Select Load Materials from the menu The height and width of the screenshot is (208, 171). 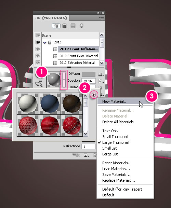(116, 169)
